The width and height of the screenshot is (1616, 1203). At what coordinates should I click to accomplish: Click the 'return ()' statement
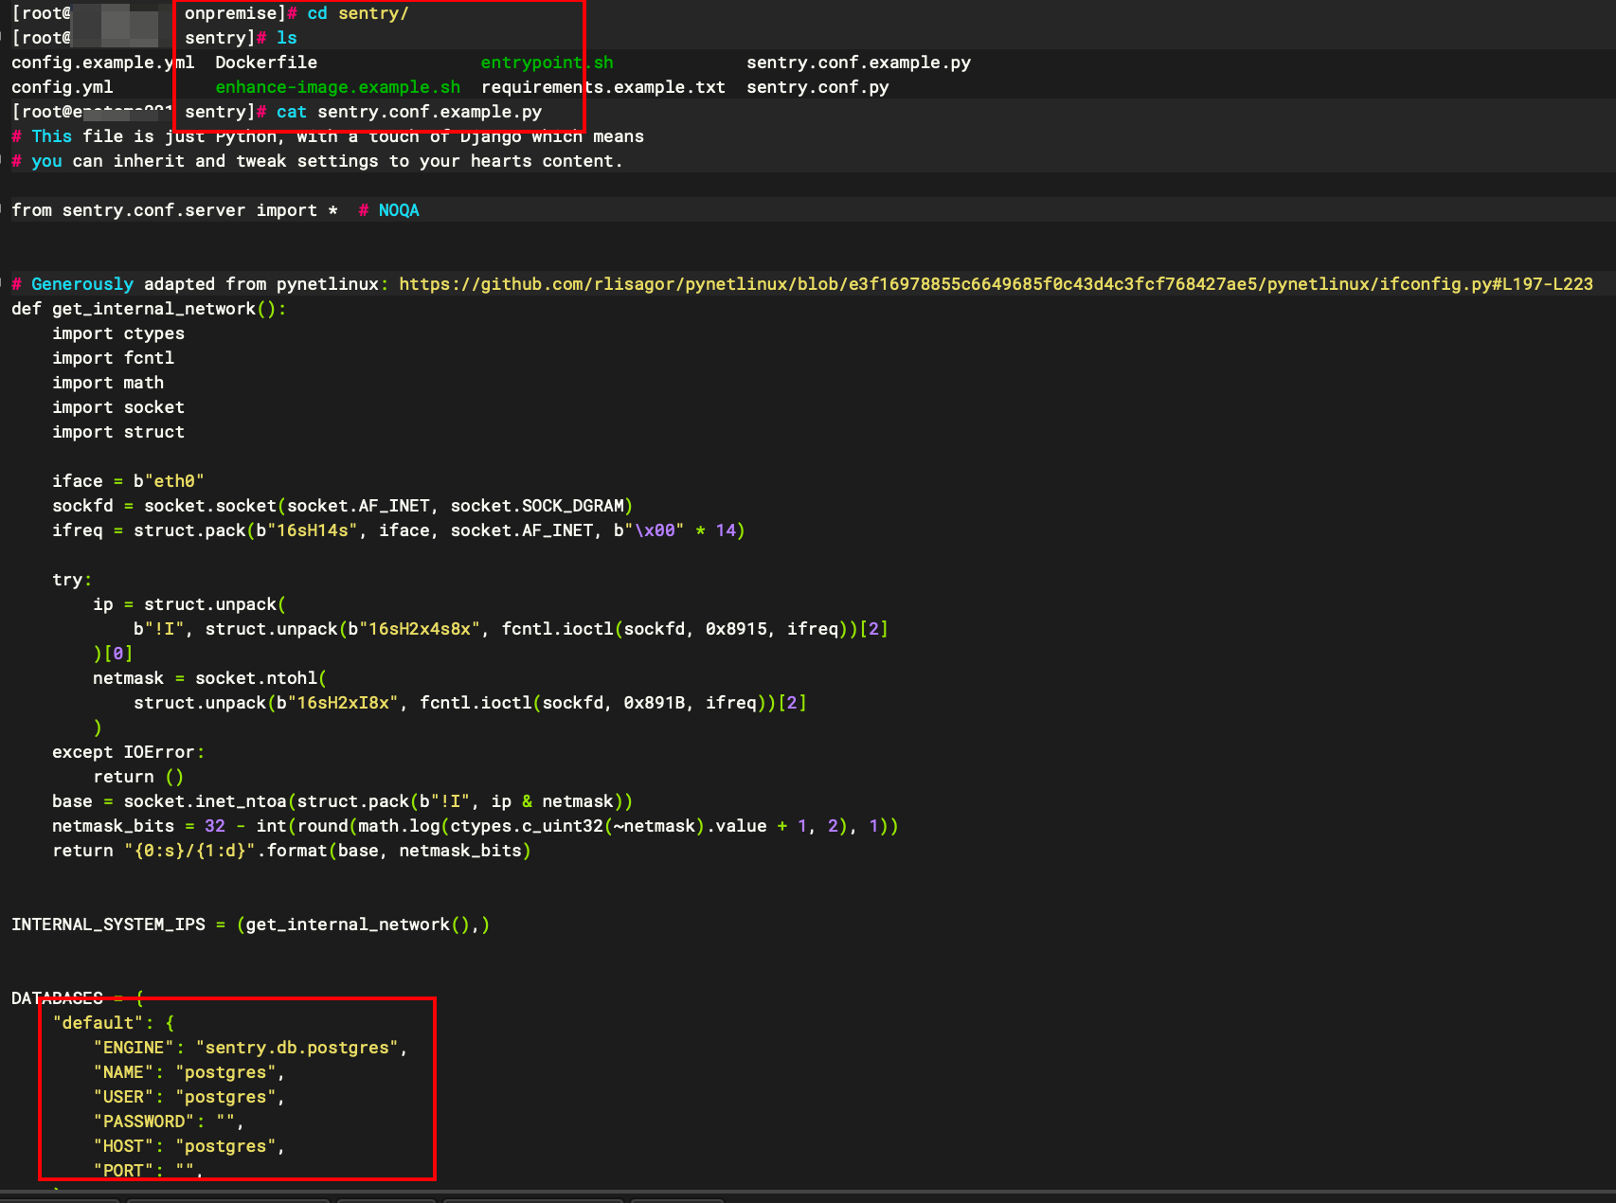(138, 777)
